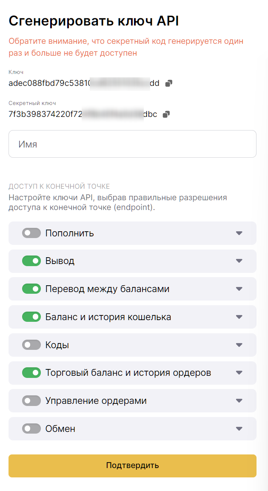Viewport: 268px width, 491px height.
Task: Enable the Коды permission toggle
Action: pyautogui.click(x=31, y=345)
